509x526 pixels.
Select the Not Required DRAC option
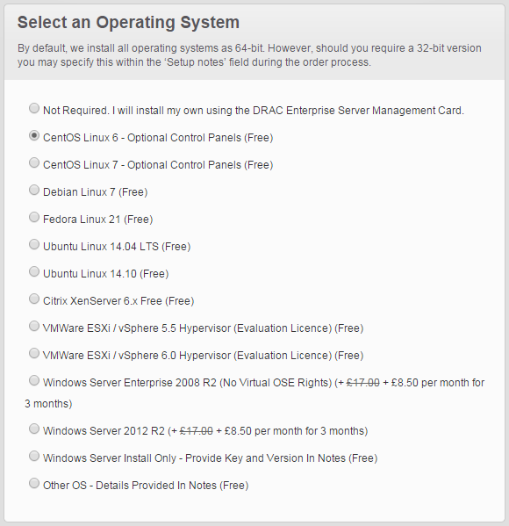click(34, 108)
